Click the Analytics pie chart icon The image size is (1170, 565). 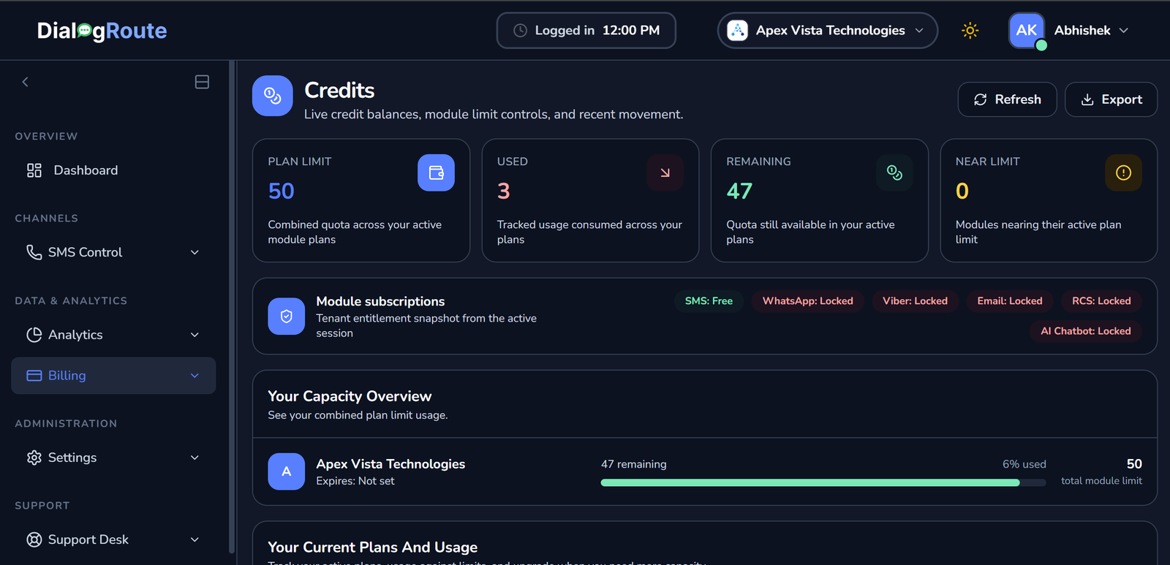pyautogui.click(x=34, y=335)
